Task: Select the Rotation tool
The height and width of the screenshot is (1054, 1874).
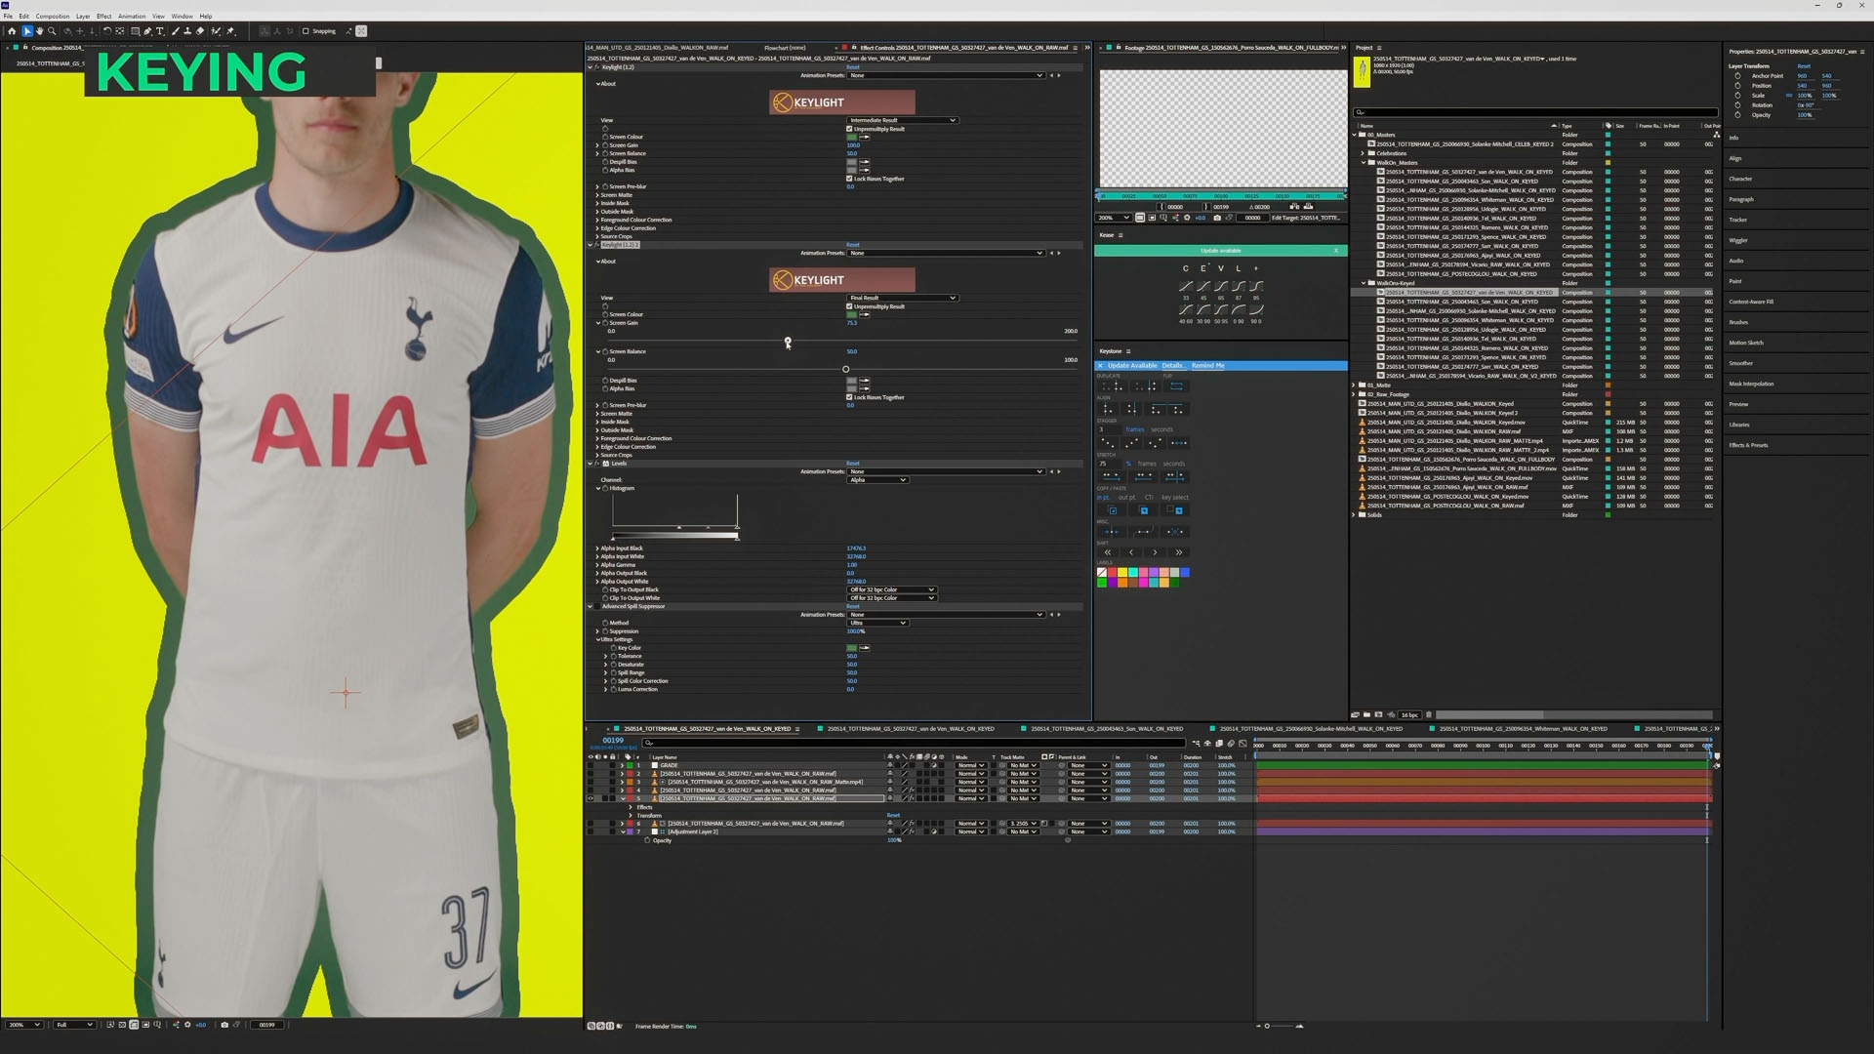Action: point(107,31)
